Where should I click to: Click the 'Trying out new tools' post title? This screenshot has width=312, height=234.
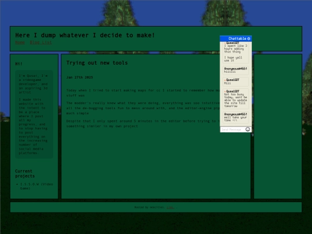coord(97,63)
